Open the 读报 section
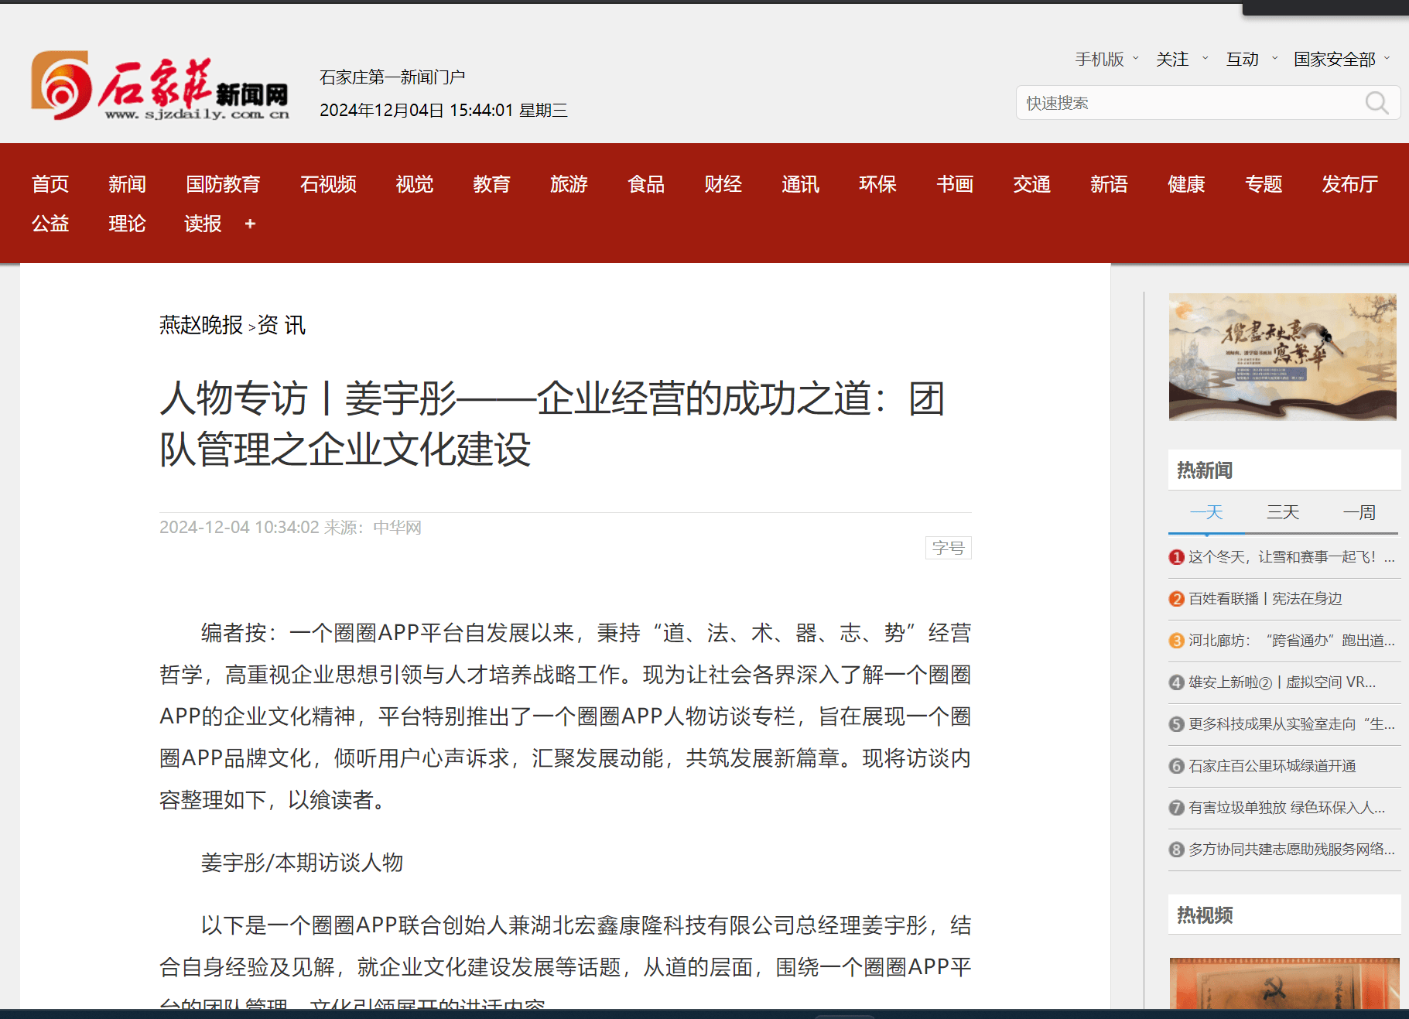1409x1019 pixels. (203, 224)
